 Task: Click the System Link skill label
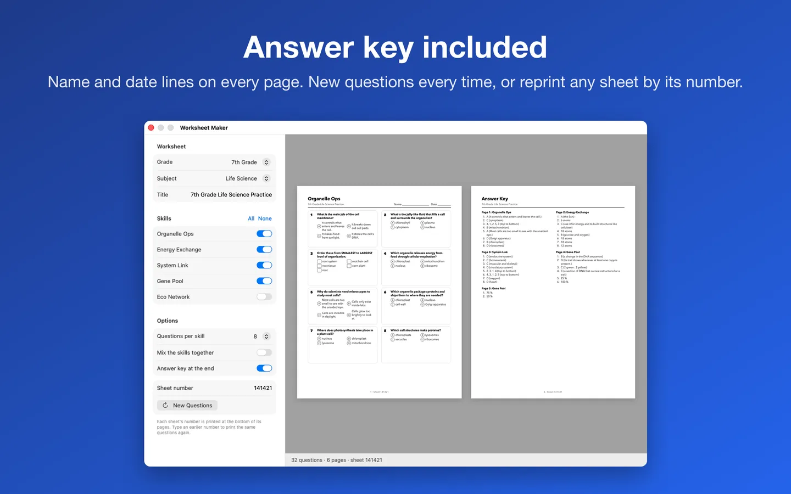pos(172,266)
